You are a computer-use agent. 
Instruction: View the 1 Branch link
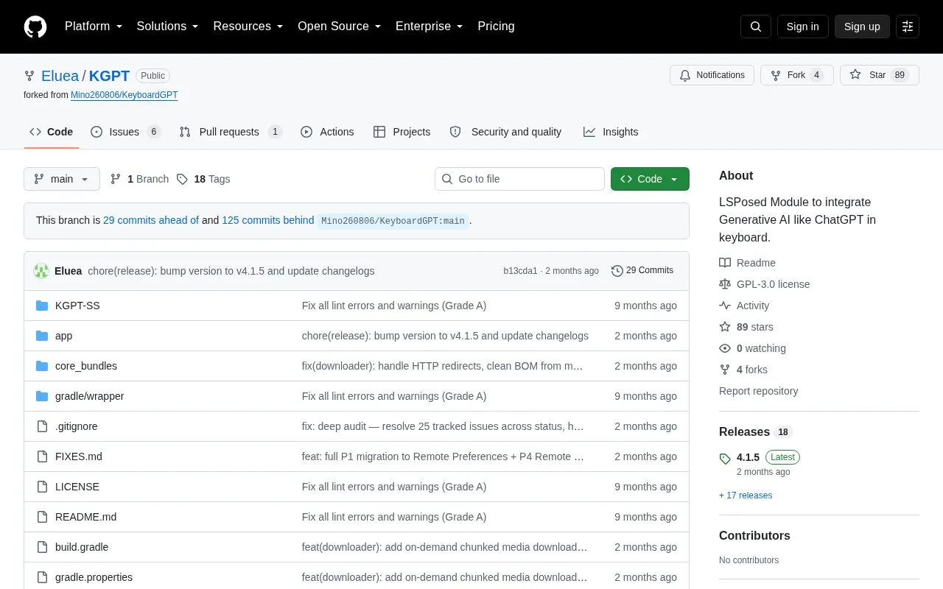(139, 179)
